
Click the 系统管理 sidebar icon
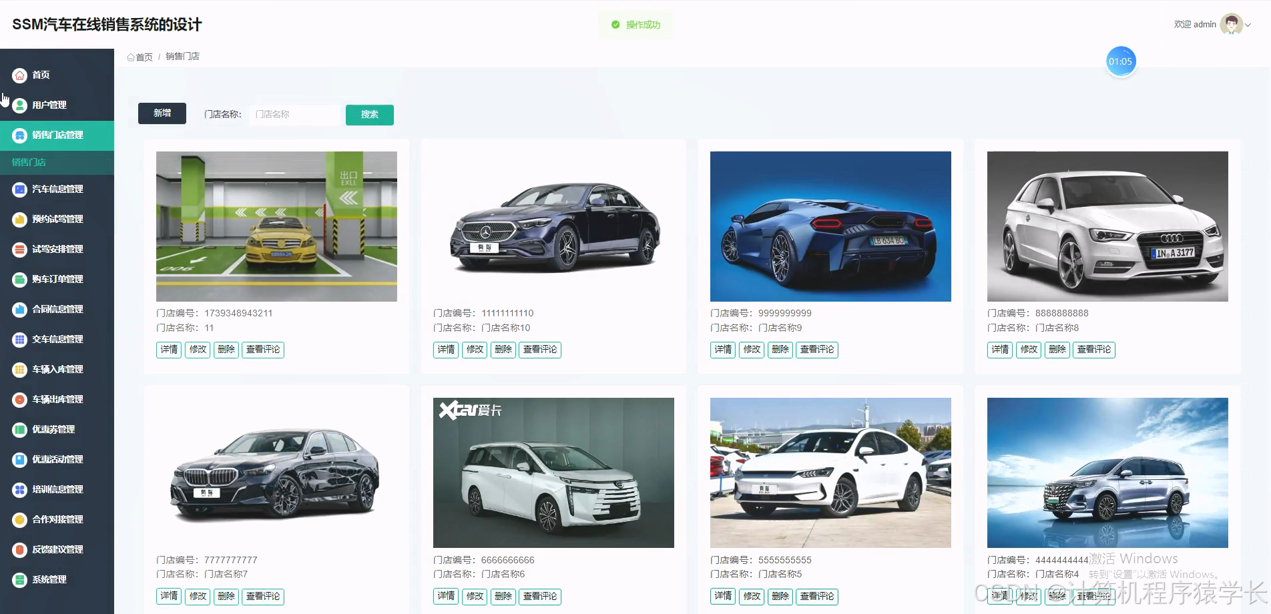pos(20,580)
